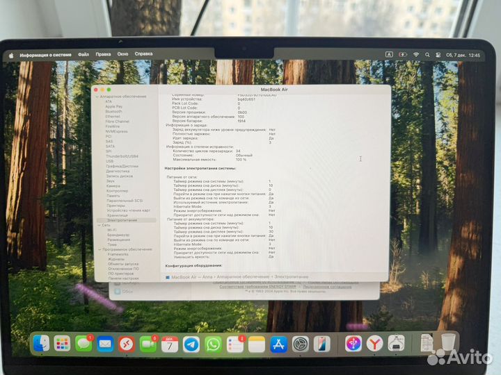
Task: Click the date and time in the menu bar
Action: point(463,55)
